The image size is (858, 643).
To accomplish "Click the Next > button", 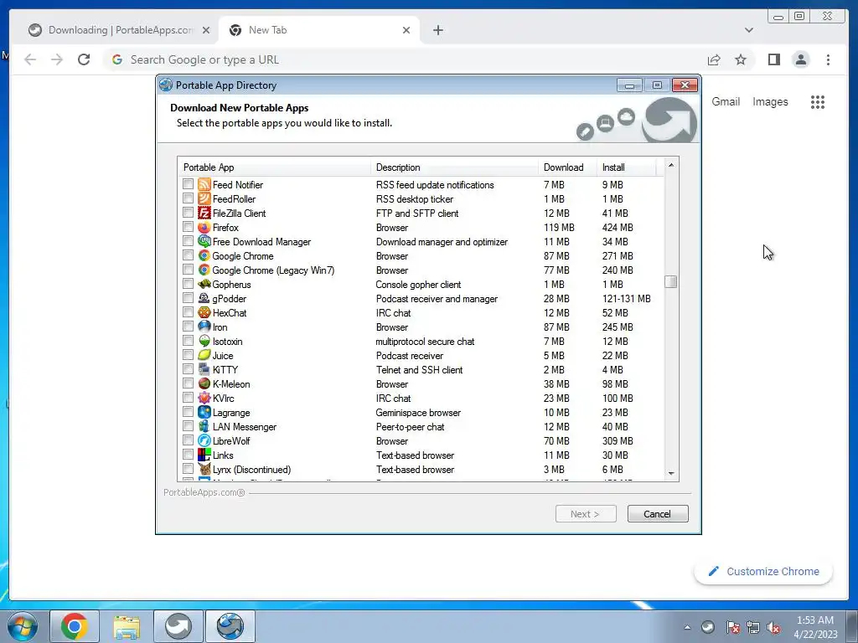I will [586, 514].
